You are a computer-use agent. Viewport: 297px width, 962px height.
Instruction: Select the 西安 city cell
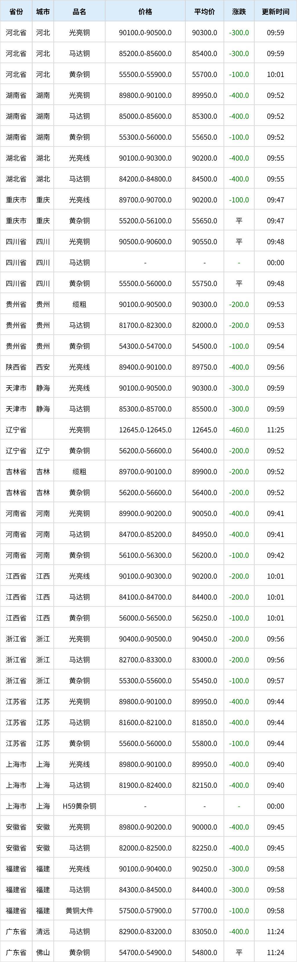click(43, 367)
